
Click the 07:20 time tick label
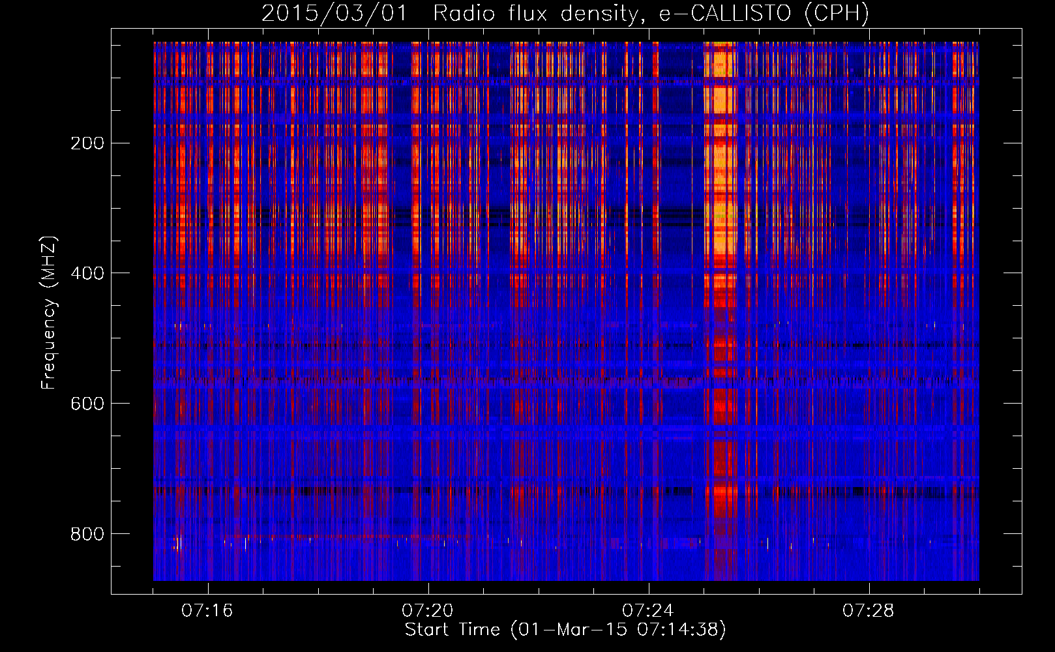[x=427, y=611]
